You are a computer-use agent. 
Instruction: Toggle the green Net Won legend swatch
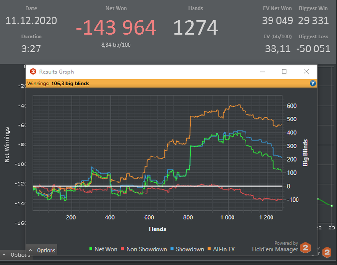[91, 249]
